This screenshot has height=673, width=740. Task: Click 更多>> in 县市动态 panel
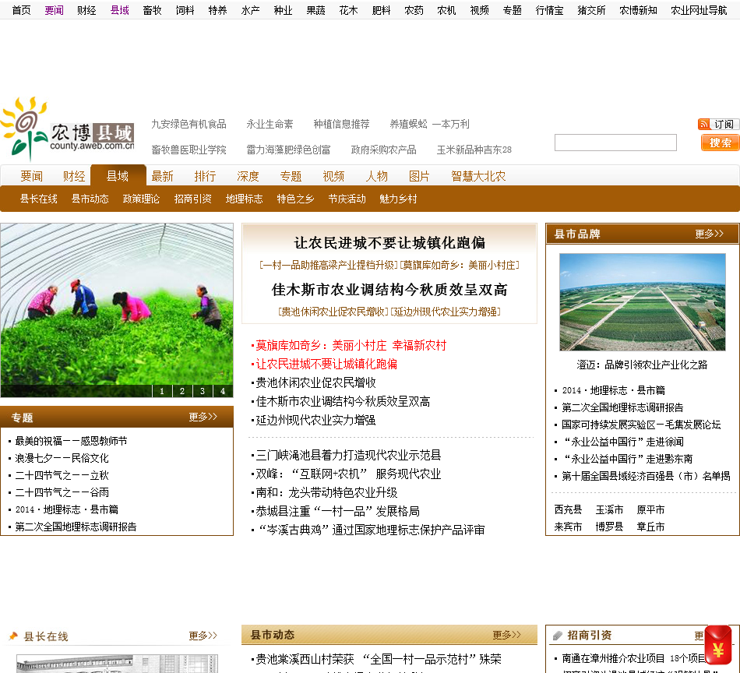coord(507,635)
